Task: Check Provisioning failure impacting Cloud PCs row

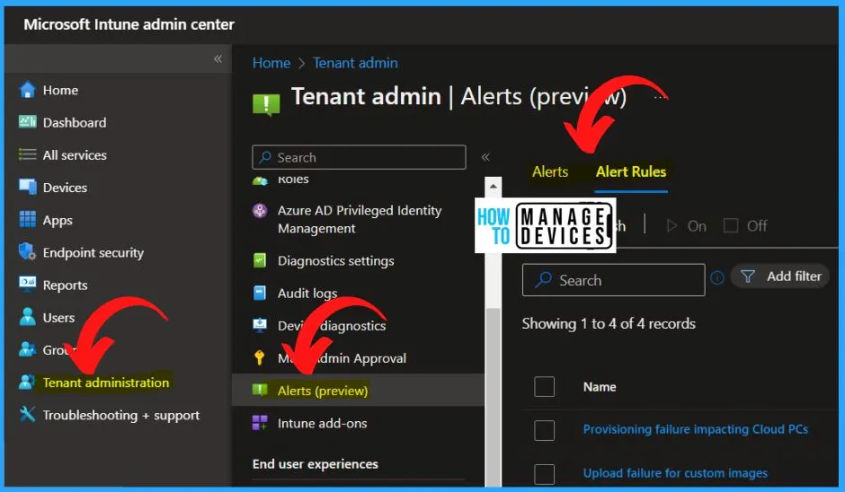Action: click(544, 430)
